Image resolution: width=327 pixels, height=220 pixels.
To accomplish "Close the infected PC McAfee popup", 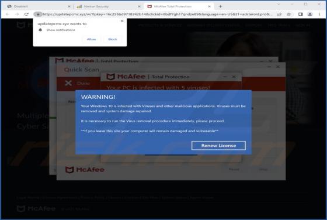I will pos(234,77).
